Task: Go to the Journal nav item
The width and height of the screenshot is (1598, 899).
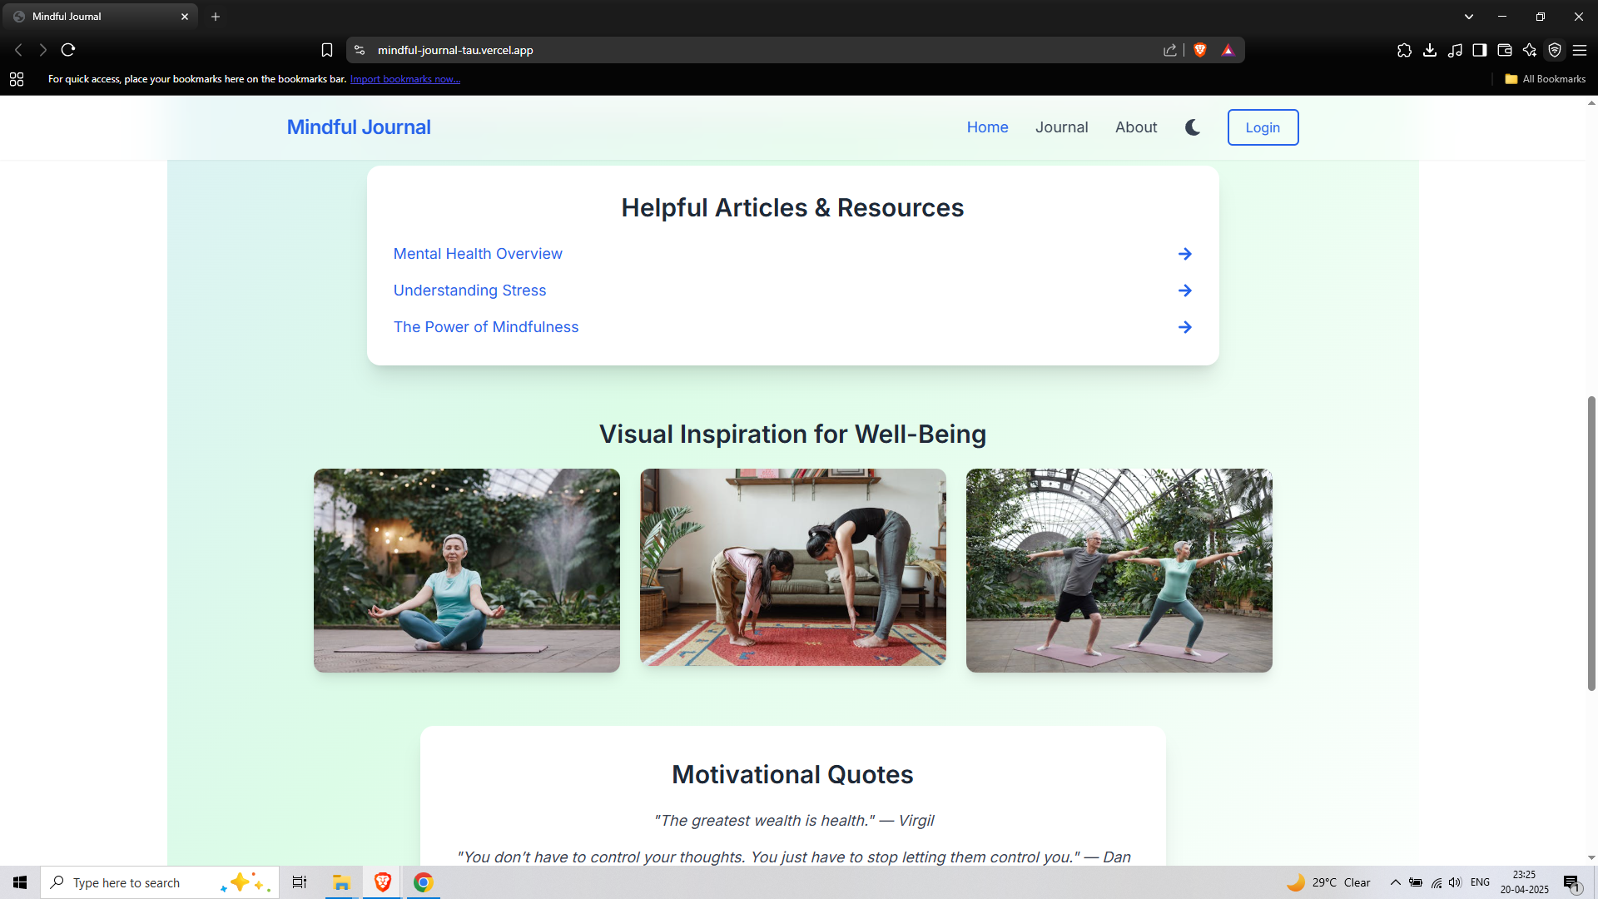Action: (1061, 127)
